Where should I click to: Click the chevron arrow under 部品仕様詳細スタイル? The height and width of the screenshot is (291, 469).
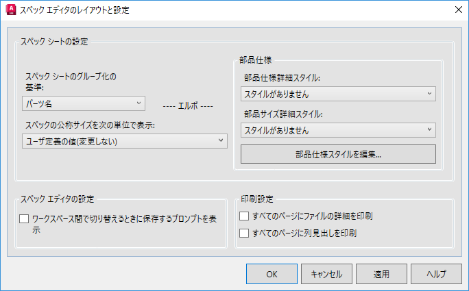[429, 94]
